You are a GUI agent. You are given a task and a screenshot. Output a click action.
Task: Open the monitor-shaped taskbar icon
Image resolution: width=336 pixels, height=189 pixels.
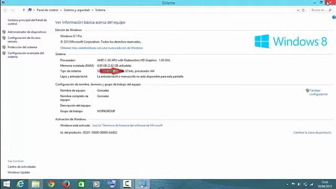112,184
